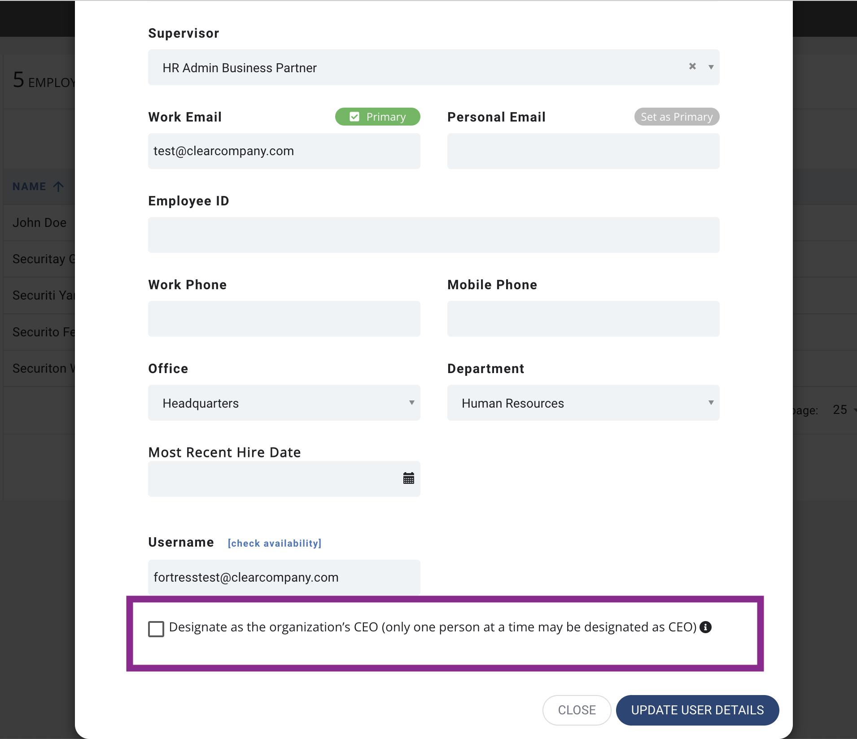
Task: Click the CLOSE button
Action: point(577,710)
